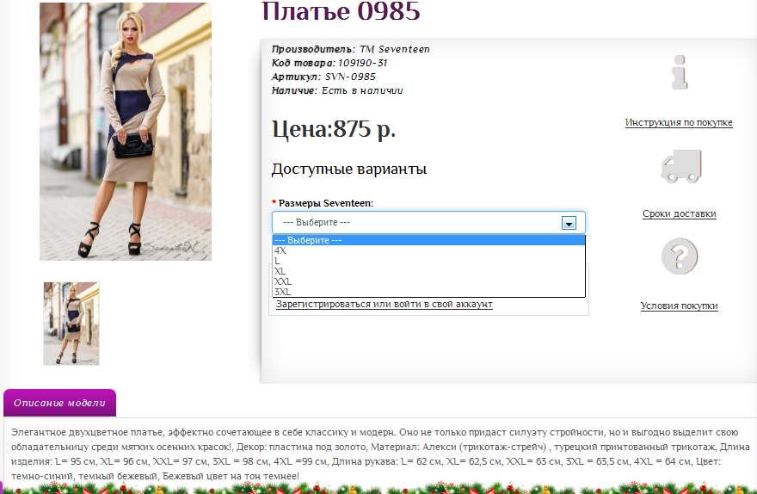Image resolution: width=757 pixels, height=494 pixels.
Task: Open the small dress thumbnail image
Action: point(71,324)
